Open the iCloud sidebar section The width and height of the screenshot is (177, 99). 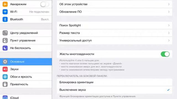click(x=26, y=97)
